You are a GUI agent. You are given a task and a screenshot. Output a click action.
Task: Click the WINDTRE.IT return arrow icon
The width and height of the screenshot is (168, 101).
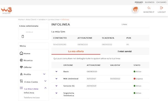tap(149, 8)
